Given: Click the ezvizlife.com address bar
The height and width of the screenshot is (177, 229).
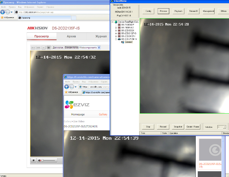Looking at the screenshot, I should click(94, 87).
